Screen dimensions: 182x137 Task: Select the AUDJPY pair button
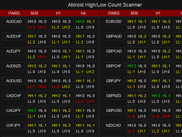click(14, 51)
